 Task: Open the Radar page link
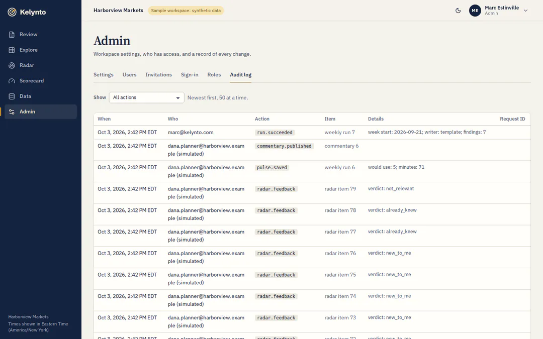(27, 65)
